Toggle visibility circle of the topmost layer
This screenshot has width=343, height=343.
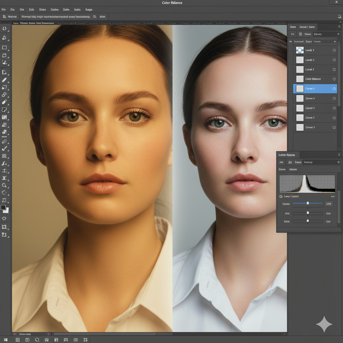coord(334,50)
